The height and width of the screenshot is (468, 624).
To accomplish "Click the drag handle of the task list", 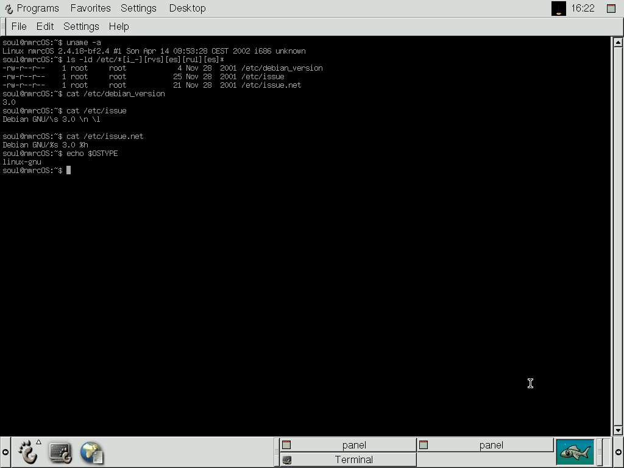I will 276,452.
